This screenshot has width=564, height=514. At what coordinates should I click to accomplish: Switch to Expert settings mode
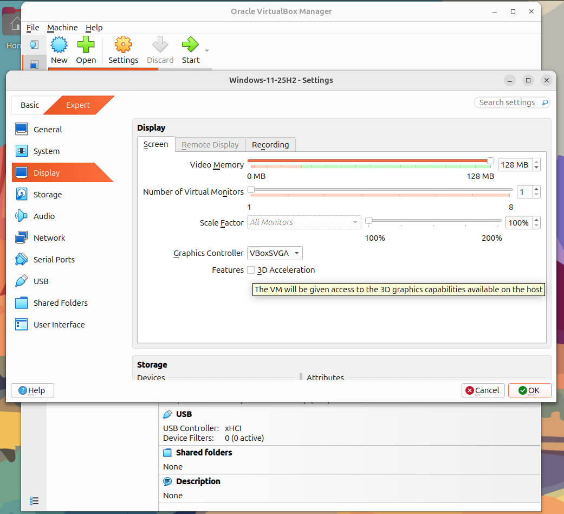(x=78, y=105)
